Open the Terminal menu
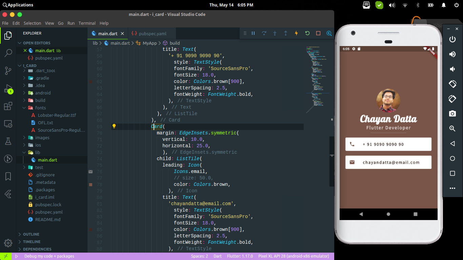 tap(87, 23)
